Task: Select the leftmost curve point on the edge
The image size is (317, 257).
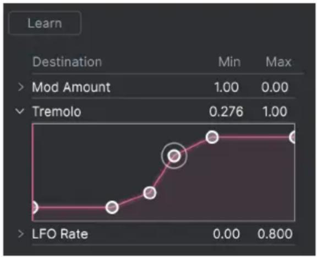Action: (34, 207)
